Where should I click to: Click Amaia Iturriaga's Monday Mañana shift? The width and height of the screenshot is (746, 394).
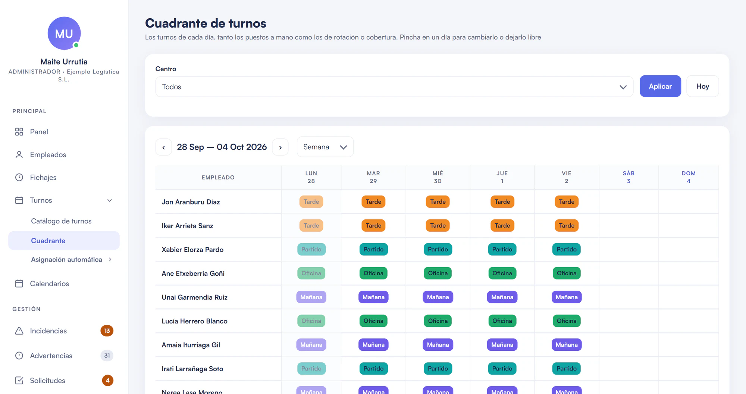point(311,345)
